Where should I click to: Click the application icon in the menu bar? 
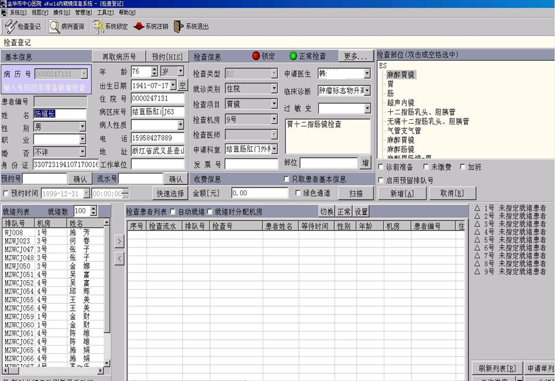4,12
